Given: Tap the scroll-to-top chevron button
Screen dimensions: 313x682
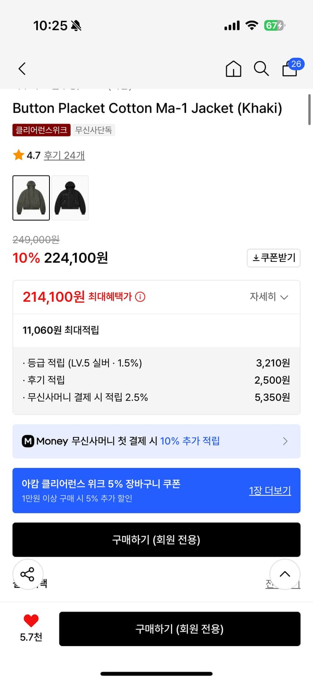Looking at the screenshot, I should [285, 574].
